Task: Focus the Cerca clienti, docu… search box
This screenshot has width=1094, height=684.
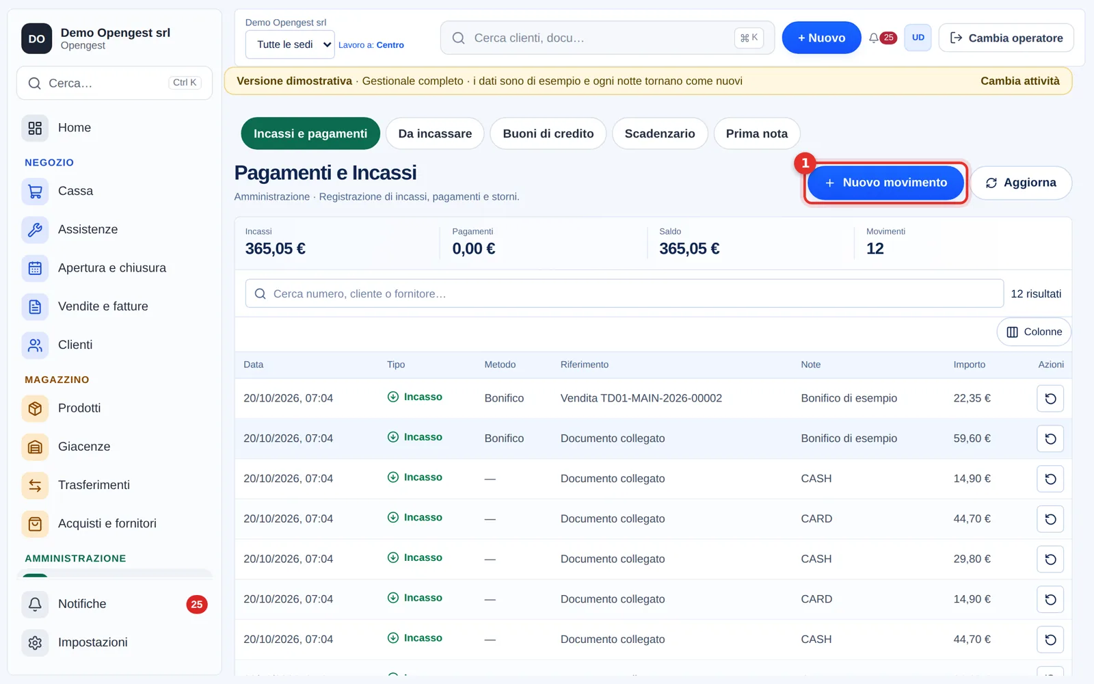Action: pos(608,38)
